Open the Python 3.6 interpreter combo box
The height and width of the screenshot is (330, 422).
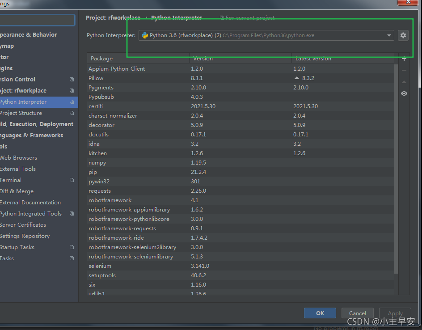point(266,35)
